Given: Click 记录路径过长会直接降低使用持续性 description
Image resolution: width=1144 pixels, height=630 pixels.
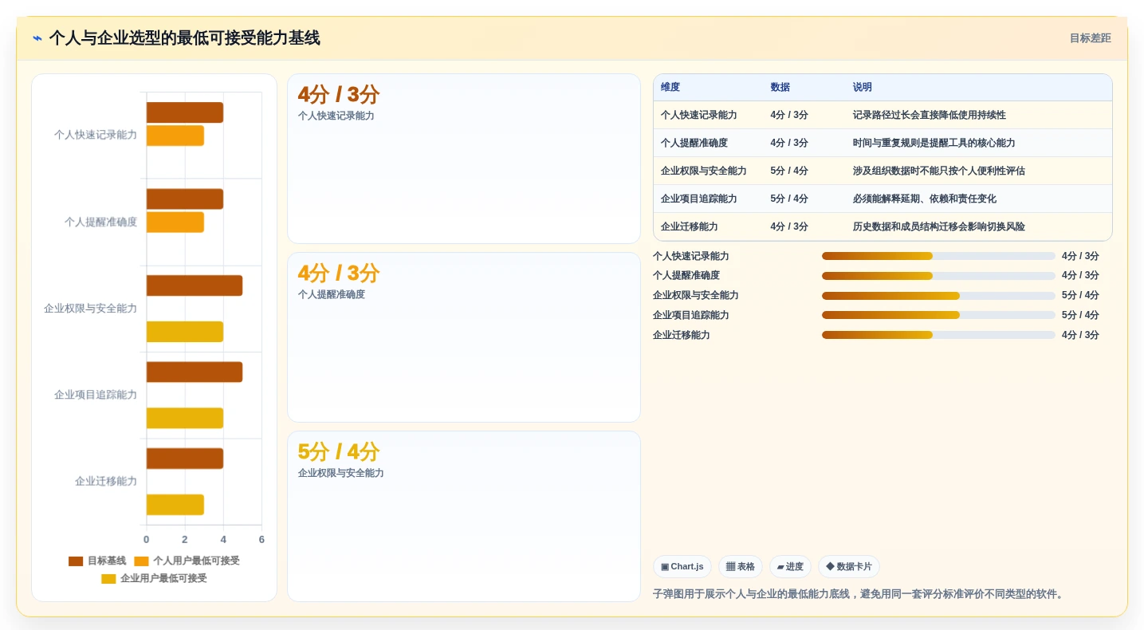Looking at the screenshot, I should click(930, 115).
